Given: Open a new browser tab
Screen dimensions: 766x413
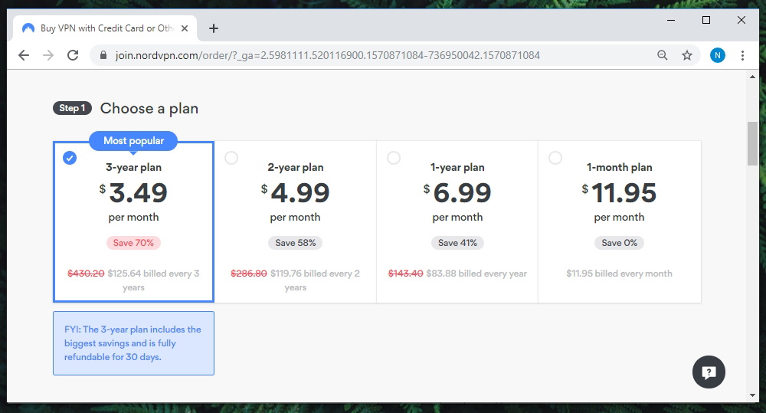Looking at the screenshot, I should [214, 28].
